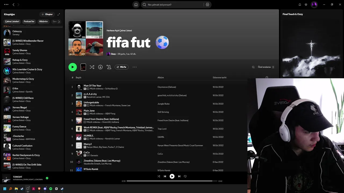This screenshot has width=344, height=193.
Task: Click the Spotify Home icon
Action: click(136, 5)
